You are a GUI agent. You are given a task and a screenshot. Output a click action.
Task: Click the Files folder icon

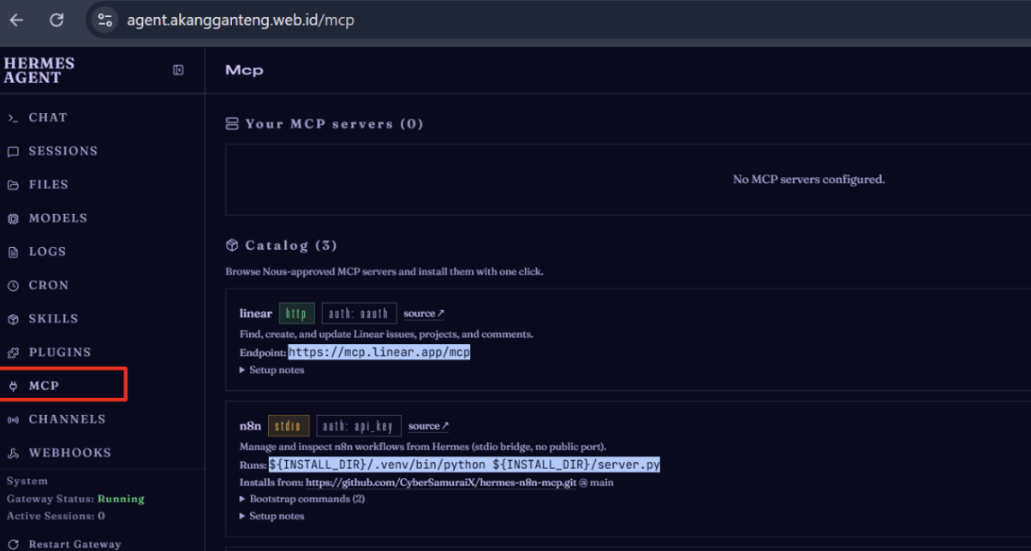(x=13, y=185)
